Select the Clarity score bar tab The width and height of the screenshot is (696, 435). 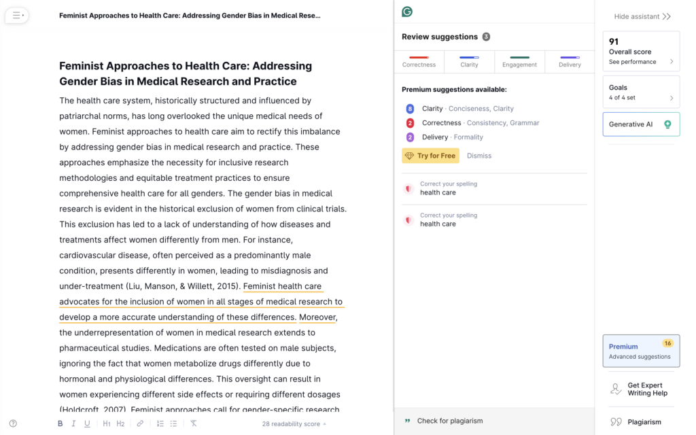coord(469,62)
